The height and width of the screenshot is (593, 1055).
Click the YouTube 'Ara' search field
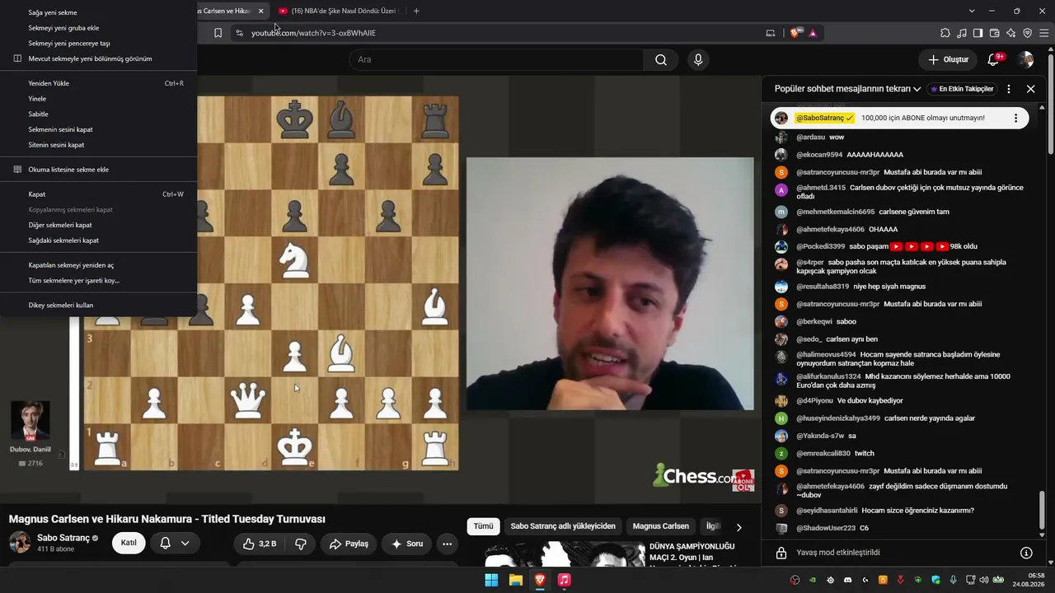click(x=496, y=59)
